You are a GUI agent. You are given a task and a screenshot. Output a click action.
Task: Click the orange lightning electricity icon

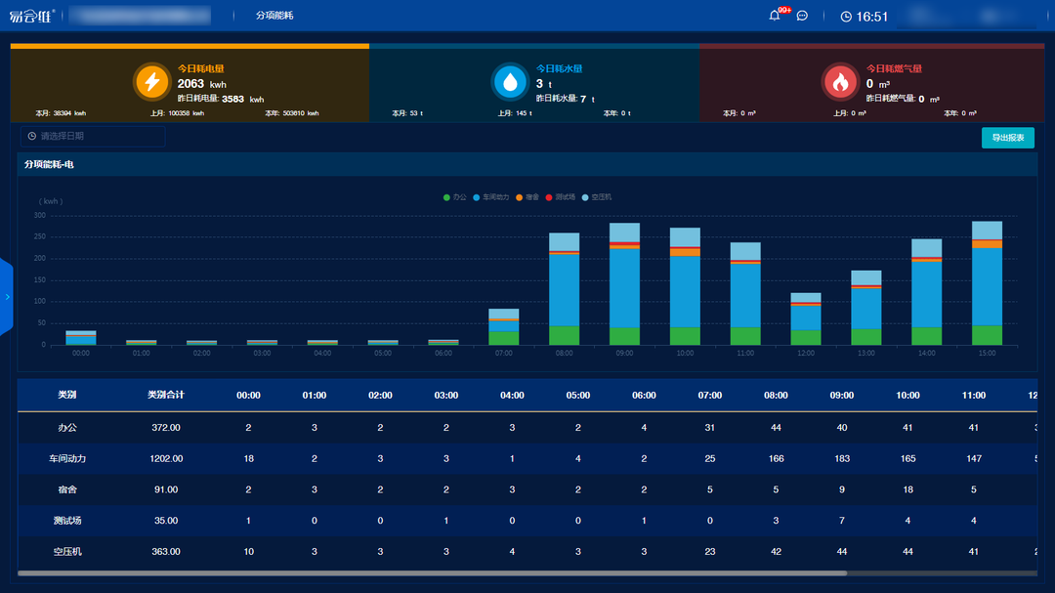pos(151,82)
